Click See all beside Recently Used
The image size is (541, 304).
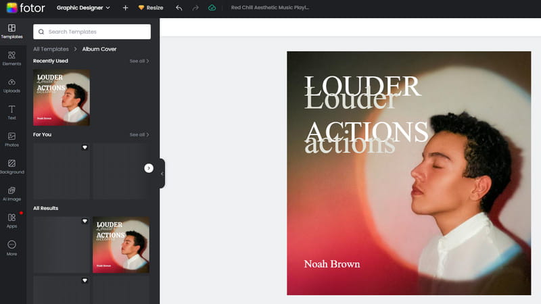pos(139,61)
